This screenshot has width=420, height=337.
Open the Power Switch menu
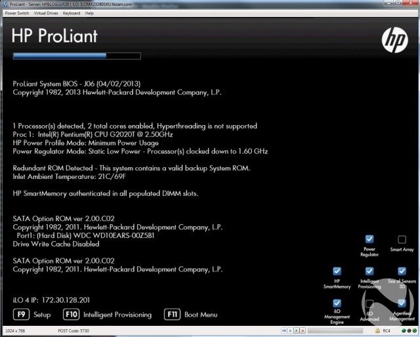(17, 13)
